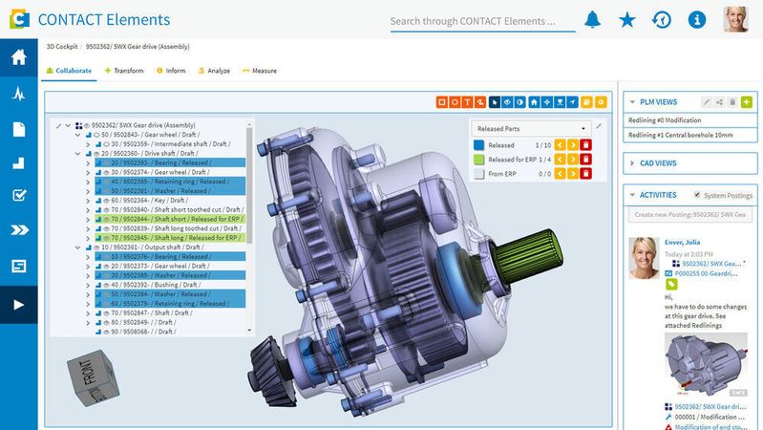Open the notifications bell icon
Screen dimensions: 763x430
[592, 20]
